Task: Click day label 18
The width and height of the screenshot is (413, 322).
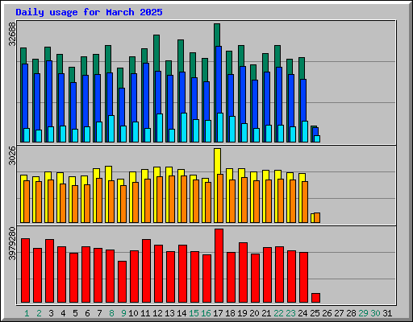Action: pyautogui.click(x=230, y=313)
